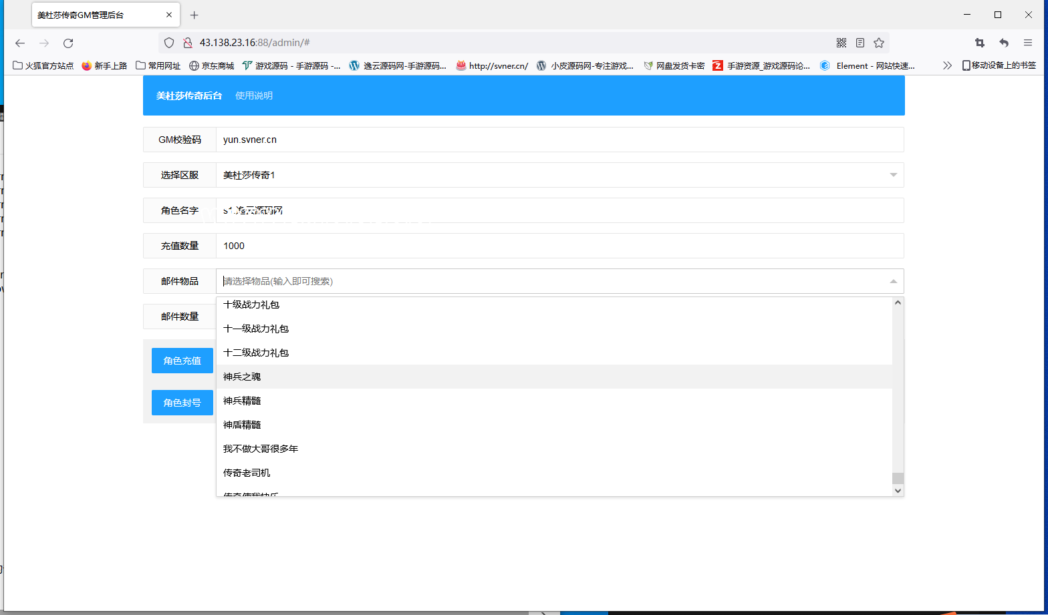Viewport: 1048px width, 615px height.
Task: Choose 十二级战力礼包 from list
Action: point(554,353)
